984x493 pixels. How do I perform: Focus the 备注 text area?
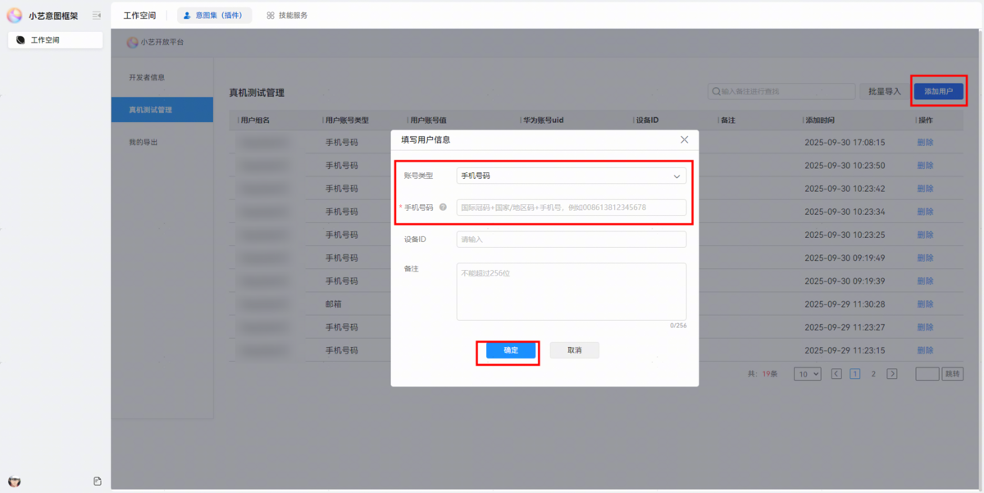[x=571, y=291]
